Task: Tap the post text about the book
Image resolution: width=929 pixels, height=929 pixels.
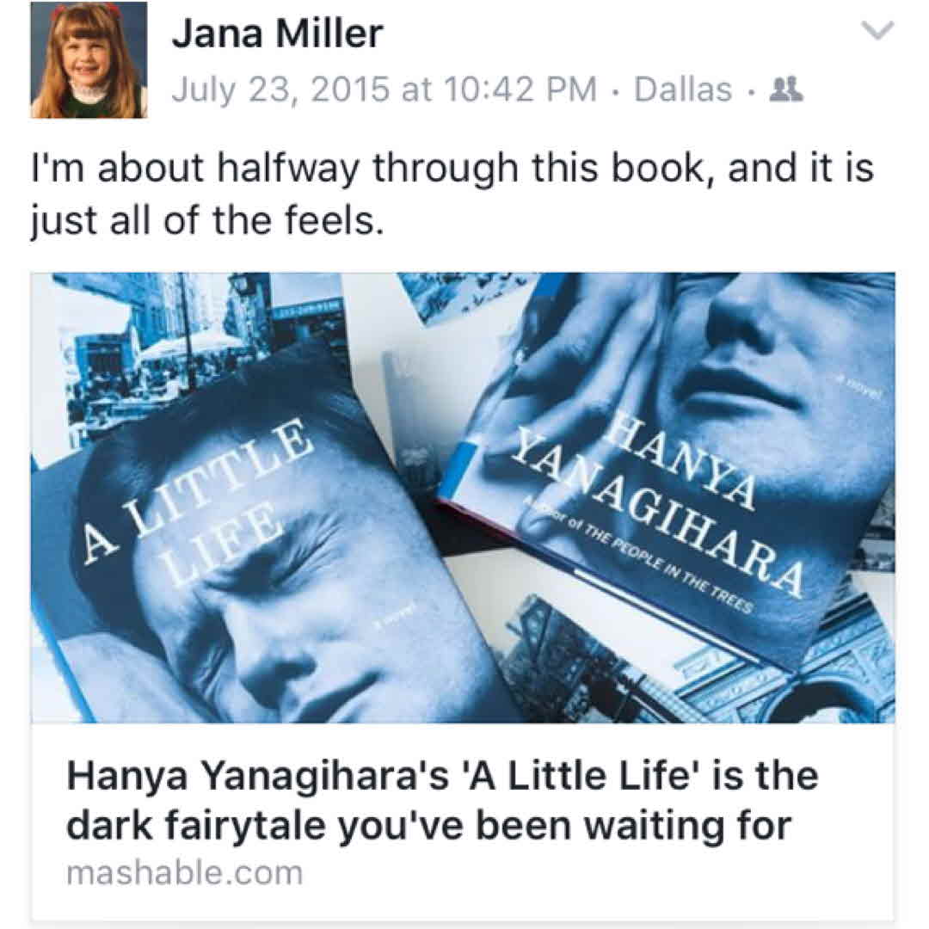Action: [x=452, y=194]
